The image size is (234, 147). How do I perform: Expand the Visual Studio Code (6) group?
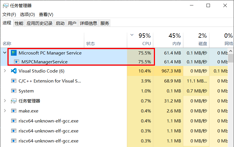click(x=5, y=71)
